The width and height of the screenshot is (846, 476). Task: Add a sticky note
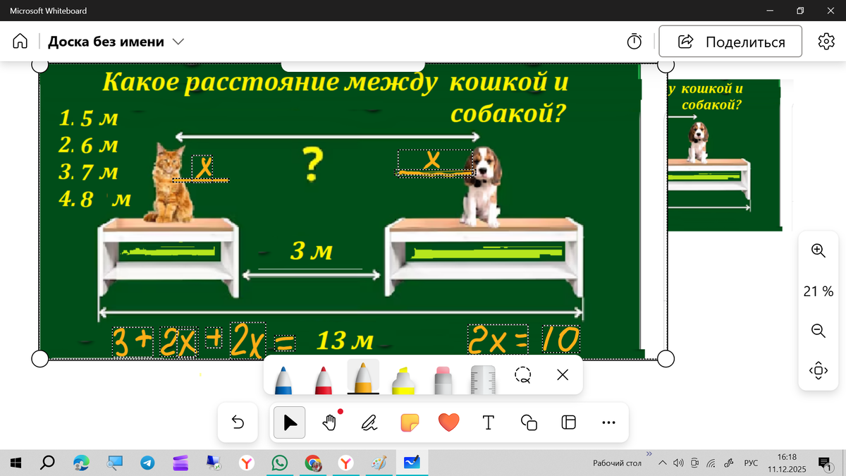409,422
